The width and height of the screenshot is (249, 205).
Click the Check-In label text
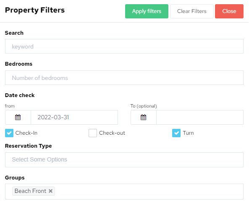pyautogui.click(x=26, y=133)
